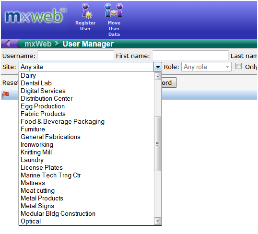Open the Move User Data tool

click(x=114, y=20)
